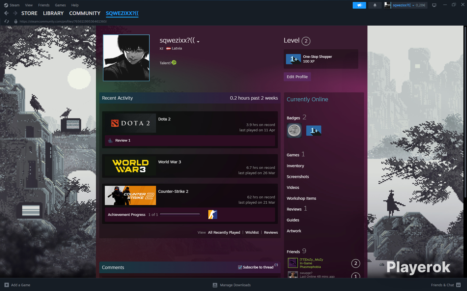Image resolution: width=467 pixels, height=291 pixels.
Task: Click the Steam logo icon in menu bar
Action: (x=6, y=5)
